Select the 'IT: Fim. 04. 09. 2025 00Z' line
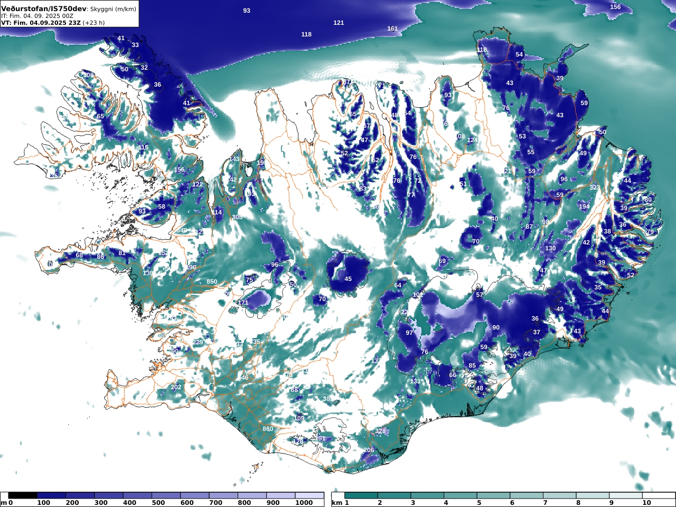Screen dimensions: 676x507 coord(37,16)
